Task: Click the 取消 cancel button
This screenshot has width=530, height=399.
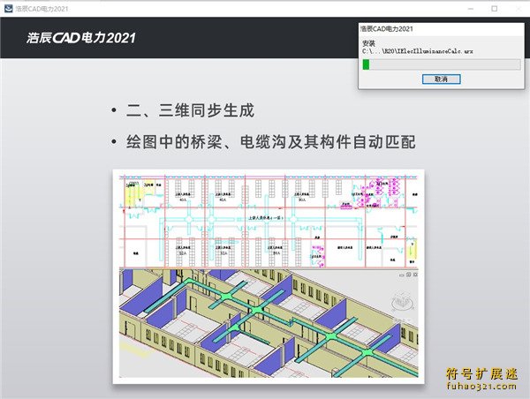Action: click(x=441, y=79)
